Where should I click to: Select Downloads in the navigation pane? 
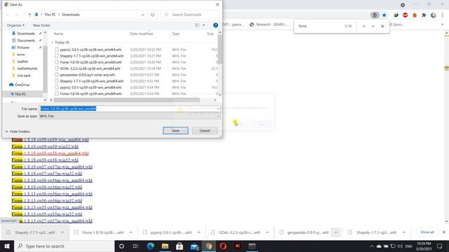(26, 34)
